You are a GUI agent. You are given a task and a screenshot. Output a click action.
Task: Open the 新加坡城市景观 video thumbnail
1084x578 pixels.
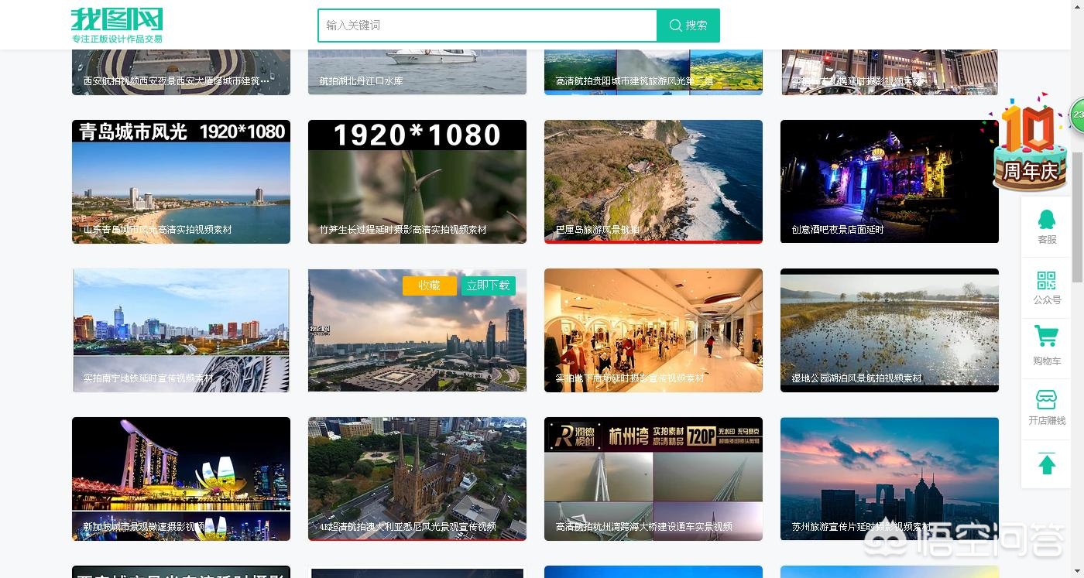(x=181, y=479)
